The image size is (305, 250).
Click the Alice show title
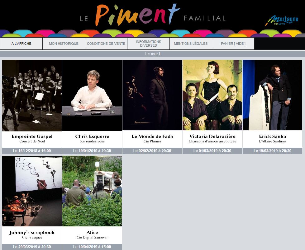coord(92,232)
